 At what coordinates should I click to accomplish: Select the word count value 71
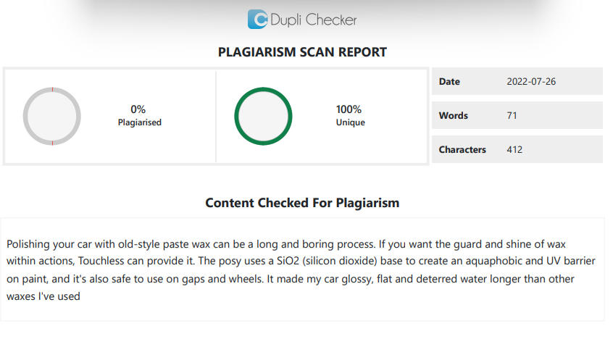tap(512, 115)
